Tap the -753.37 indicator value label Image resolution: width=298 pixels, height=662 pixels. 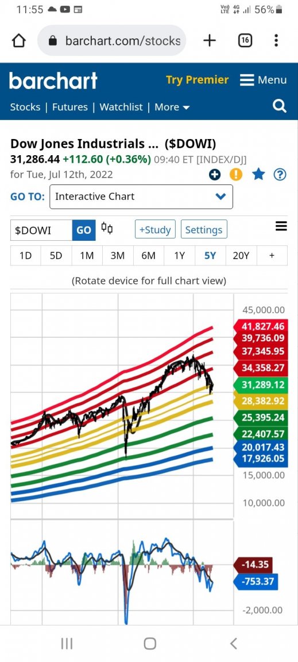256,582
